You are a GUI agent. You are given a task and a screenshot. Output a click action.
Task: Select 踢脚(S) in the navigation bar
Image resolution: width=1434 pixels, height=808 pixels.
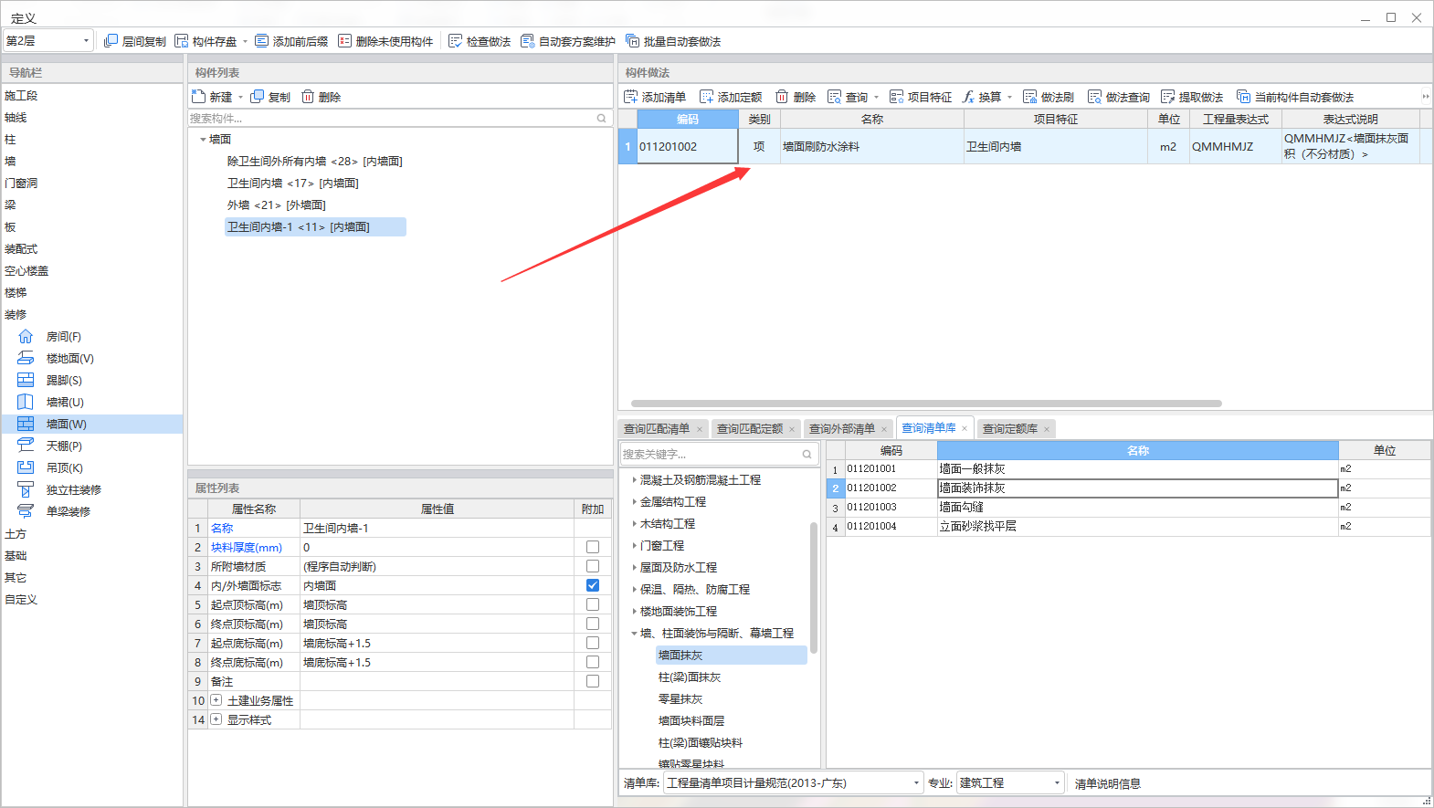pos(64,381)
